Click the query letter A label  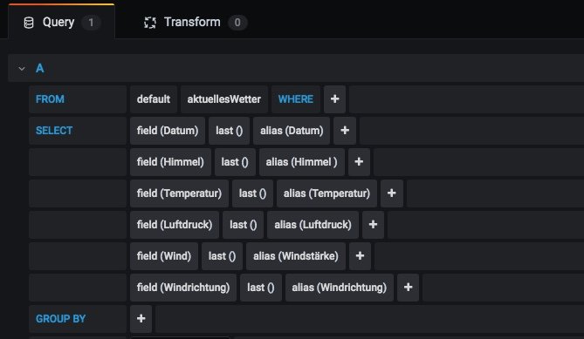[x=40, y=68]
